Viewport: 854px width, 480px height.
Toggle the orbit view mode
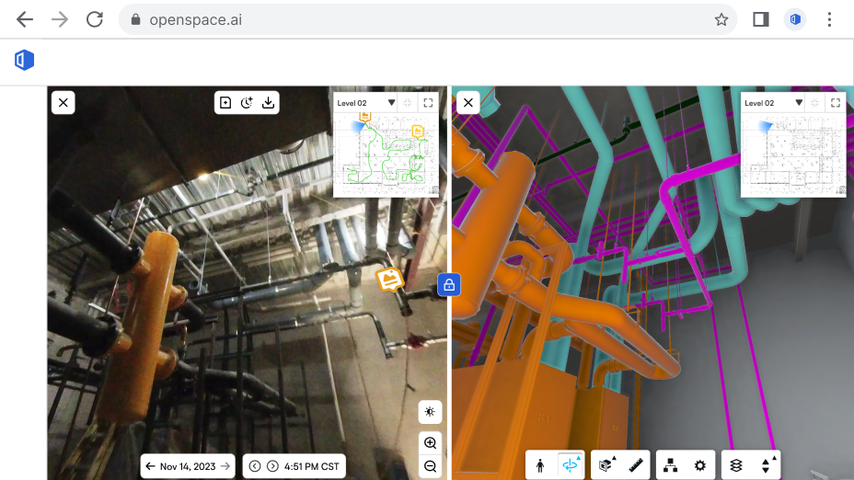point(571,465)
